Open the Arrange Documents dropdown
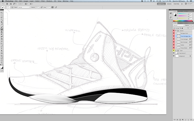 click(26, 4)
